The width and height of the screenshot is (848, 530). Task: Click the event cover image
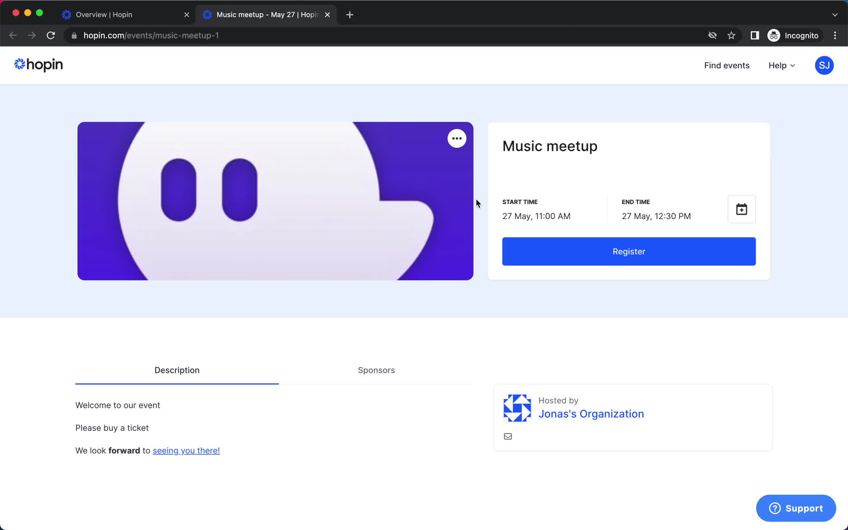coord(275,201)
